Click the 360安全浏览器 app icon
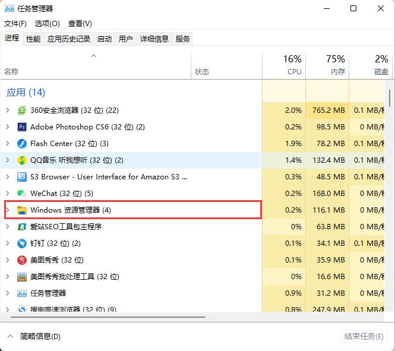Screen dimensions: 395x351 tap(22, 110)
